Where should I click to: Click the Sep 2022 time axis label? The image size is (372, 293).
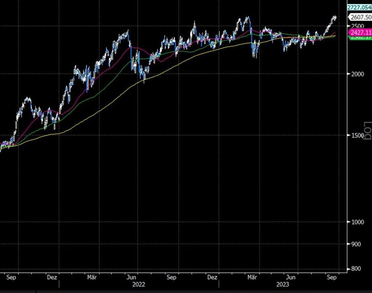coord(171,277)
